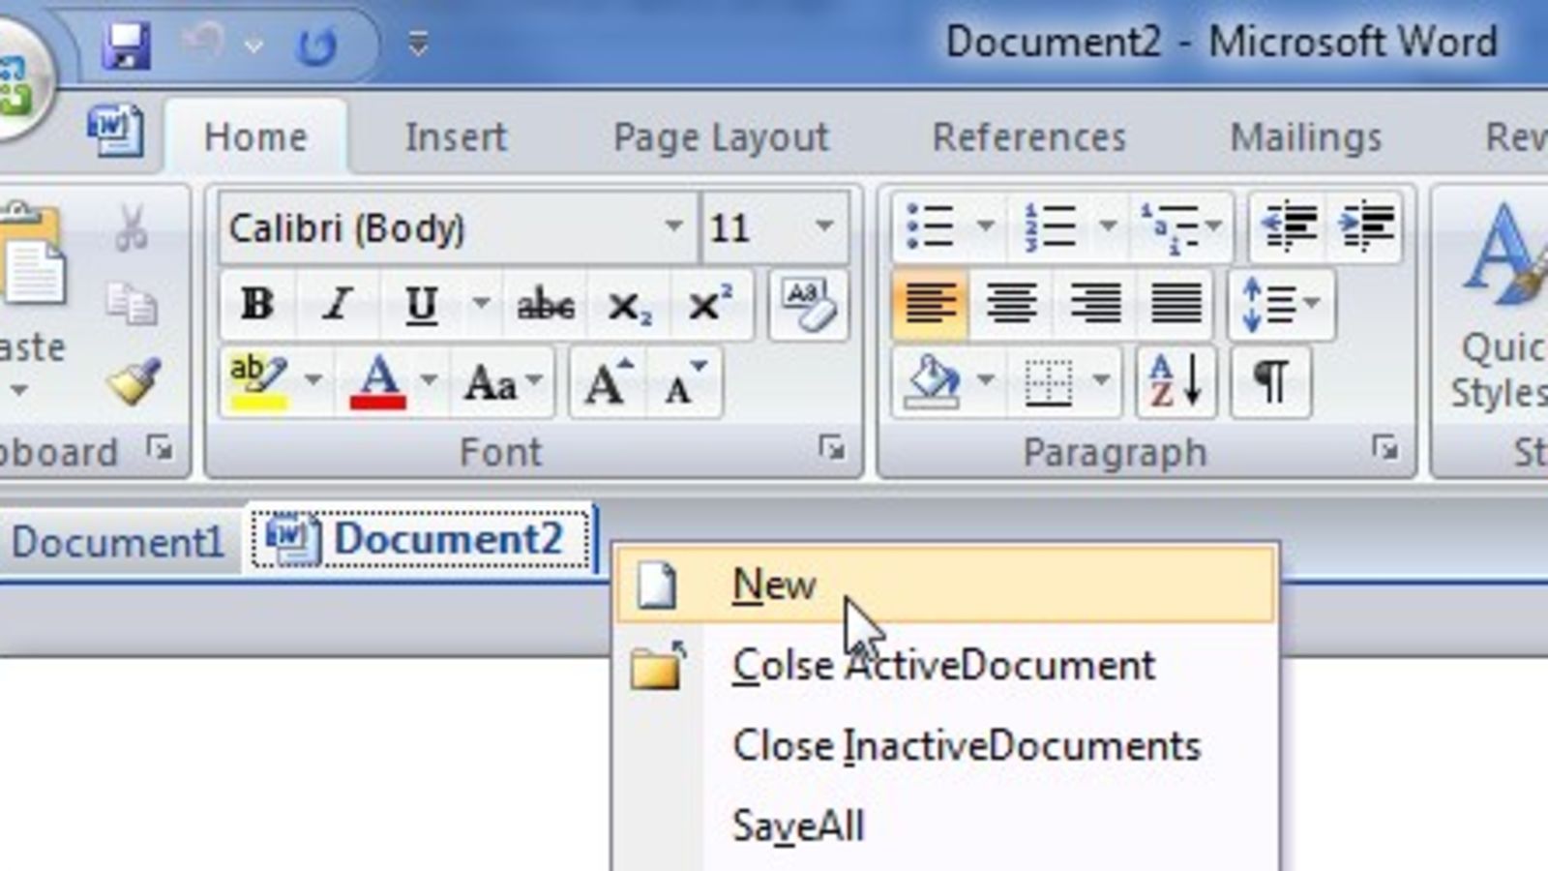
Task: Expand the font size dropdown arrow
Action: coord(824,226)
